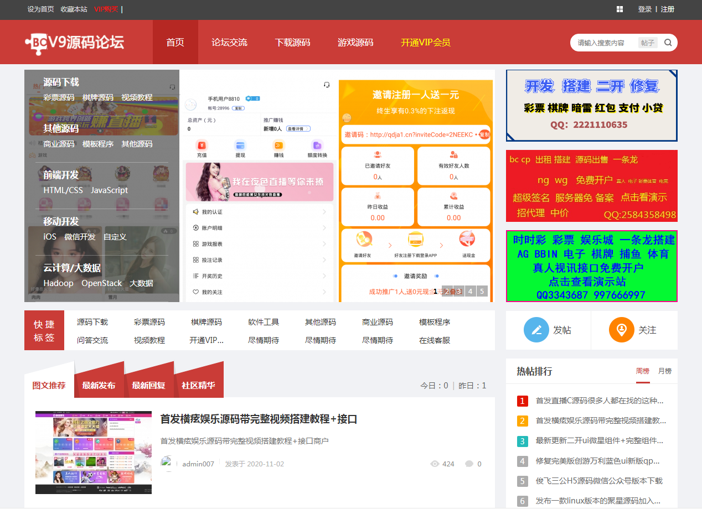Open the 彩票源码 quick tag link

pyautogui.click(x=149, y=322)
